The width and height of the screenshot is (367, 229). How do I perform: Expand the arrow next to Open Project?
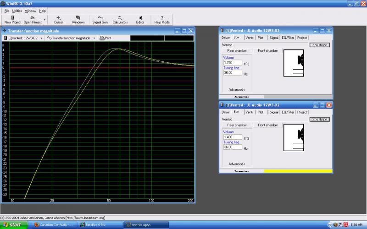pyautogui.click(x=44, y=20)
